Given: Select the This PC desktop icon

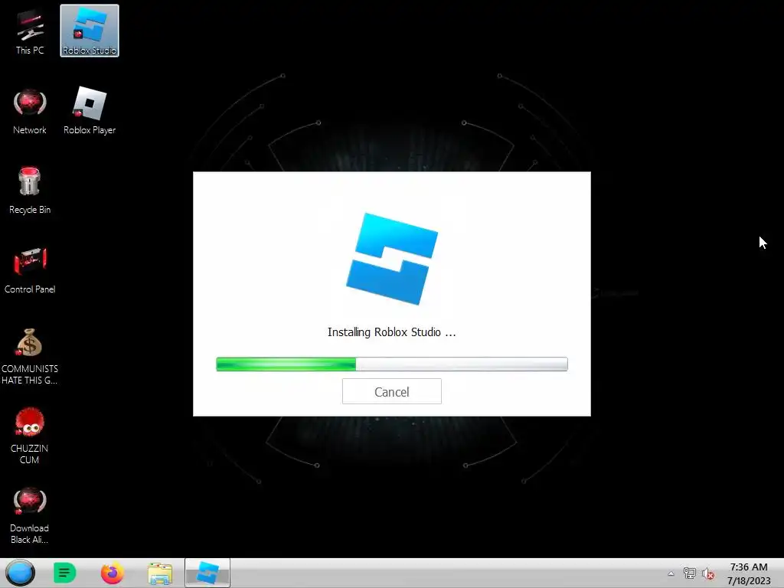Looking at the screenshot, I should [x=30, y=31].
